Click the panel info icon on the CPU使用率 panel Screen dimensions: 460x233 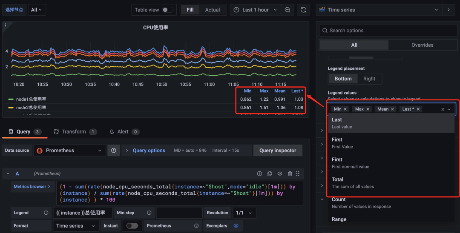[x=5, y=25]
